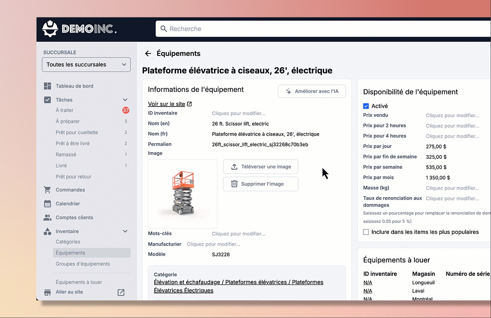Screen dimensions: 491x318
Task: Check Inclure dans les items les plus populaires
Action: point(366,232)
